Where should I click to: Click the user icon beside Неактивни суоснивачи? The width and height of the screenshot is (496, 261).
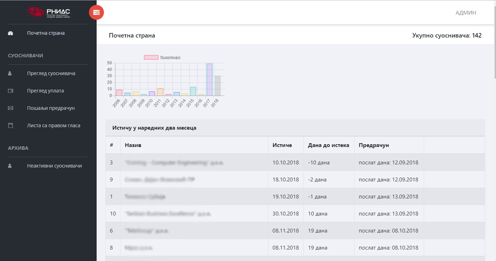(10, 166)
